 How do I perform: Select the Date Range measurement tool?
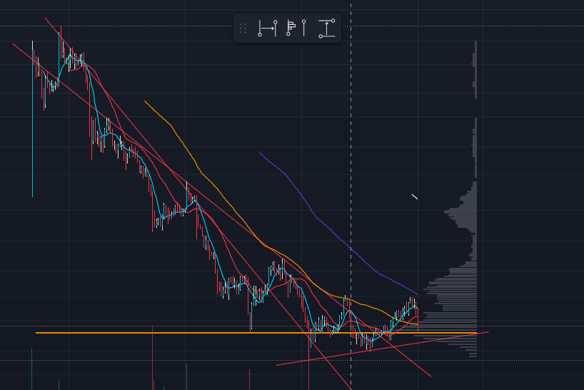coord(268,29)
